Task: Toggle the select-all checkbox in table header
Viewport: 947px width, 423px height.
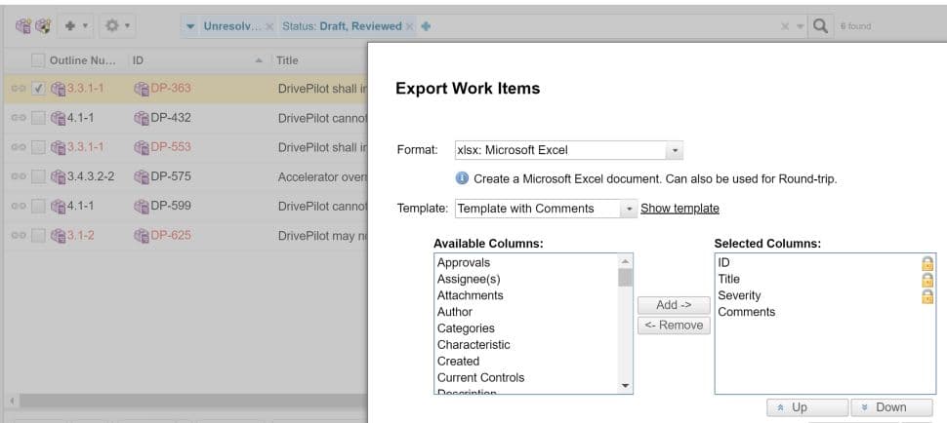Action: 38,60
